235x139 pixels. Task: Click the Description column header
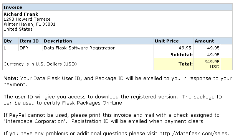pyautogui.click(x=58, y=41)
